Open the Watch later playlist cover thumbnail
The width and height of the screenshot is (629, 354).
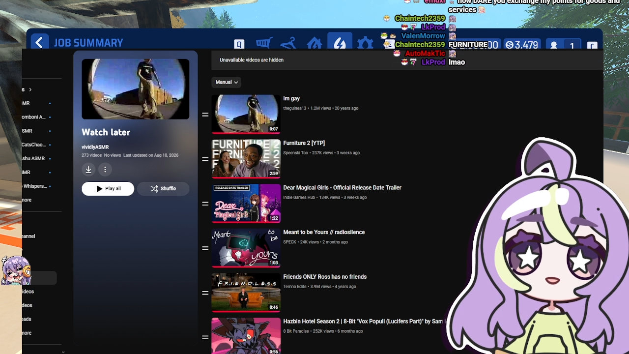136,89
